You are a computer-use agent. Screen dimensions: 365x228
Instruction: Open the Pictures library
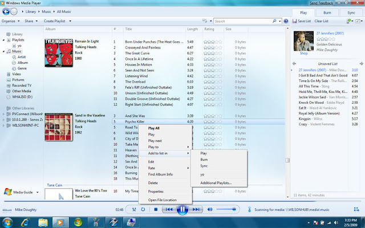[18, 80]
